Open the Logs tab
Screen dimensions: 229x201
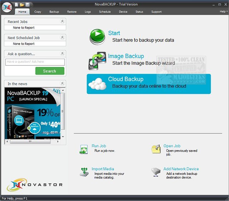pyautogui.click(x=88, y=12)
